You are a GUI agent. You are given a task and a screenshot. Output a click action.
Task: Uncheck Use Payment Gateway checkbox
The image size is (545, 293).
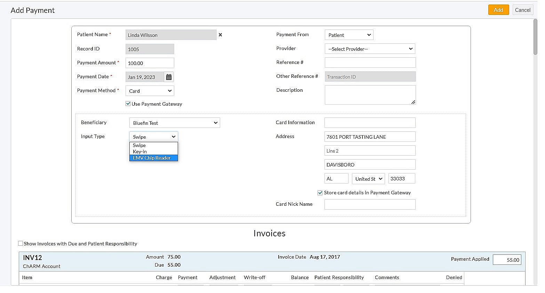(x=128, y=104)
